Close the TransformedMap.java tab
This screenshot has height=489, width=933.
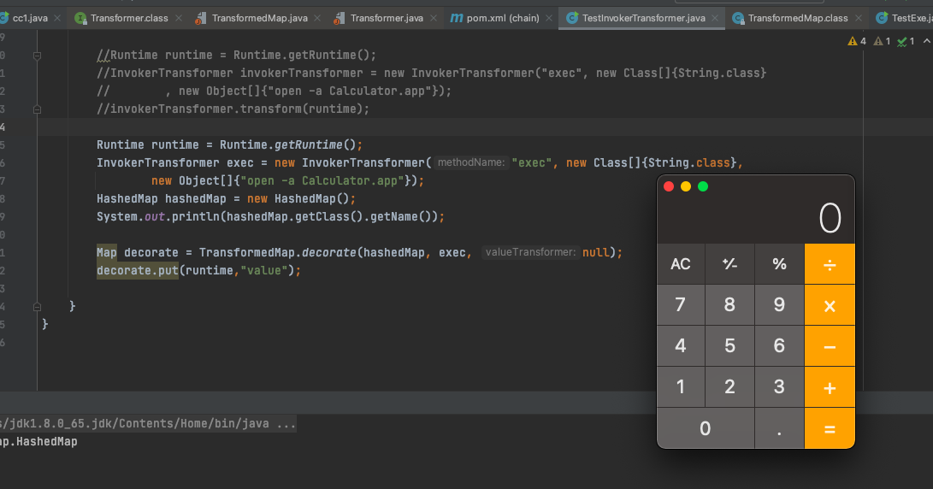point(317,18)
